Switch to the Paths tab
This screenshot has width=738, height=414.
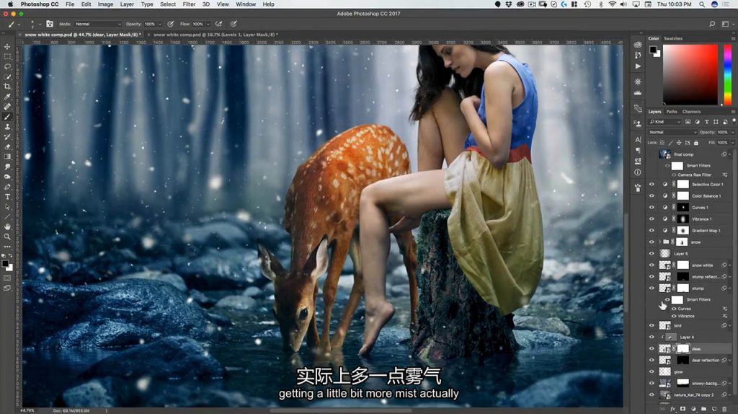coord(672,112)
